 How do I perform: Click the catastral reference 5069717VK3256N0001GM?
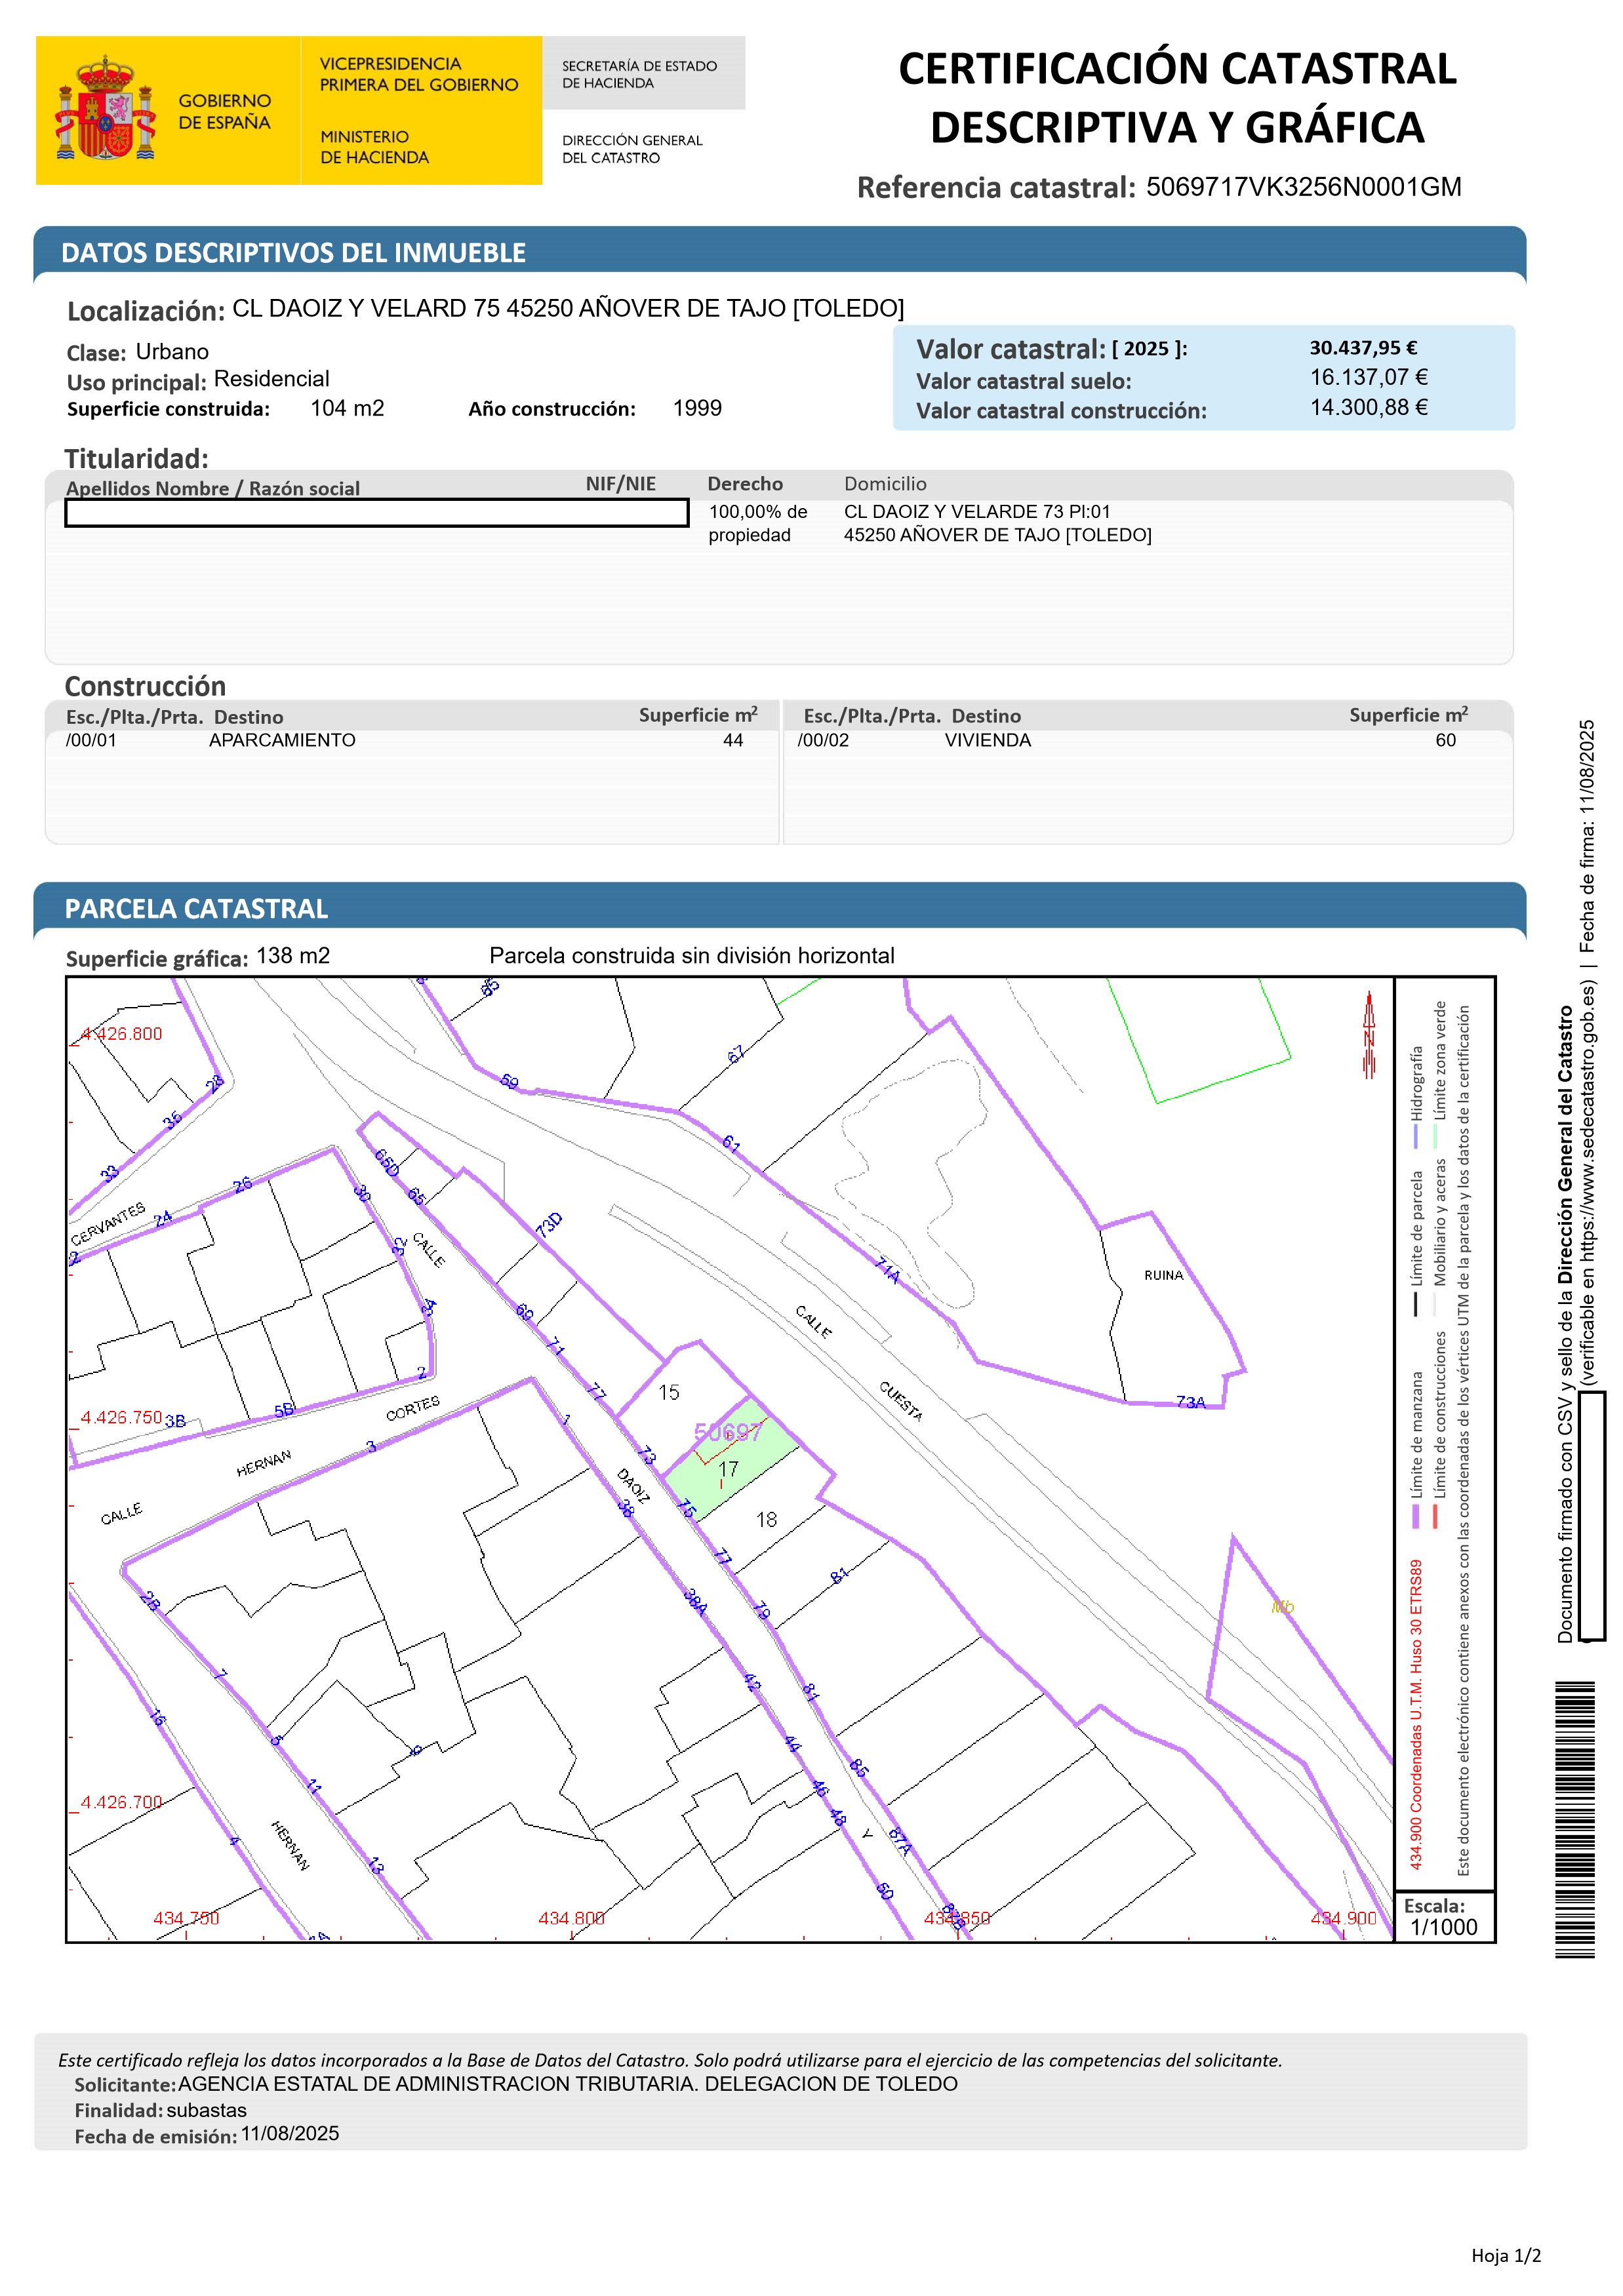click(1303, 187)
